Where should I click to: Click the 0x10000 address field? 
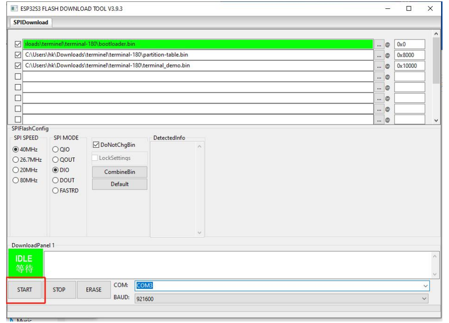409,66
